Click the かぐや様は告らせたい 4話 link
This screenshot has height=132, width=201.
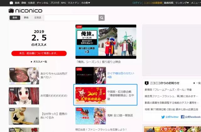(x=121, y=75)
